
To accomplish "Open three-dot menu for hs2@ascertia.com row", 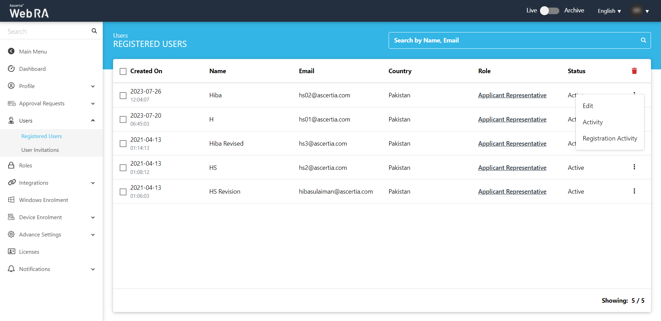I will pyautogui.click(x=634, y=167).
